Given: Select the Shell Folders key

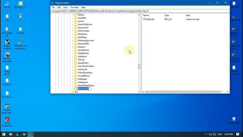Looking at the screenshot, I should [84, 31].
